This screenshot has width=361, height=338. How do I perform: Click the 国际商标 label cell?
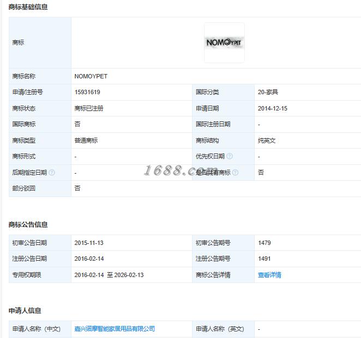tap(40, 124)
